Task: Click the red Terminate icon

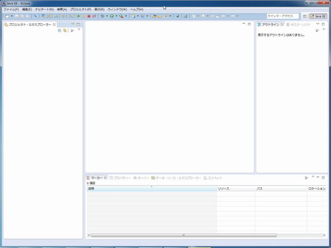Action: pyautogui.click(x=89, y=16)
